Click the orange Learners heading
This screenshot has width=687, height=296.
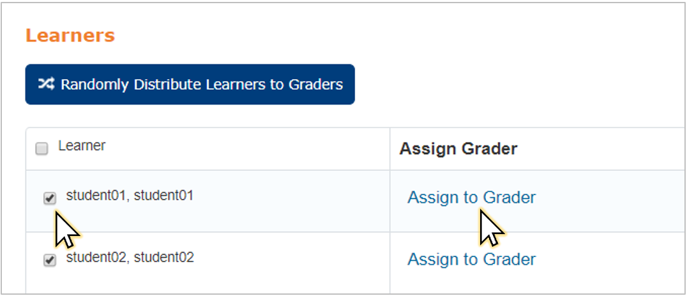[x=70, y=36]
